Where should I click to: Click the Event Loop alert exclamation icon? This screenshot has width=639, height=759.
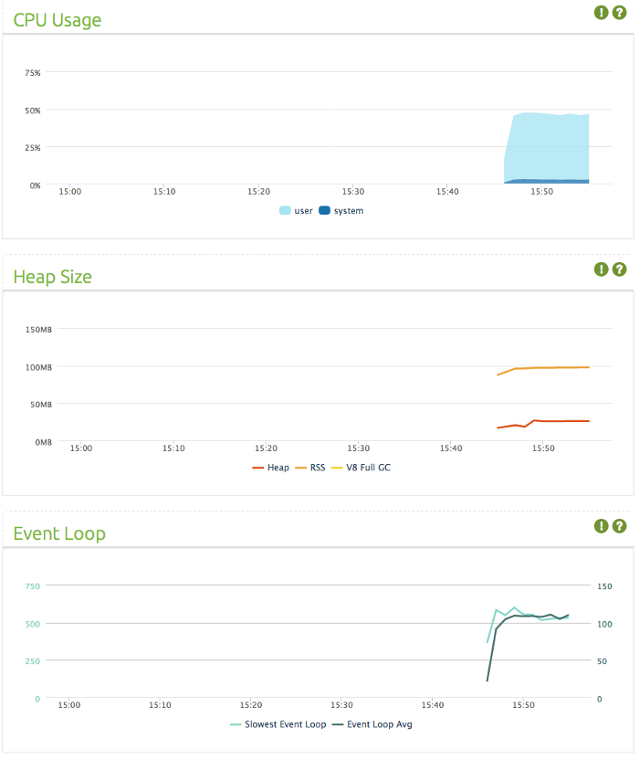coord(601,526)
